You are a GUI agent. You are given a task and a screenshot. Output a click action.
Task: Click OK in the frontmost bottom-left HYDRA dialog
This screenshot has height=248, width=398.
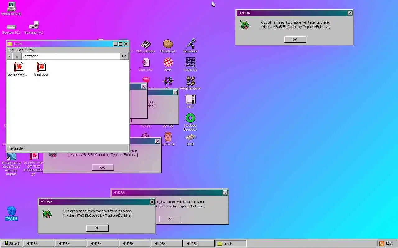(97, 228)
